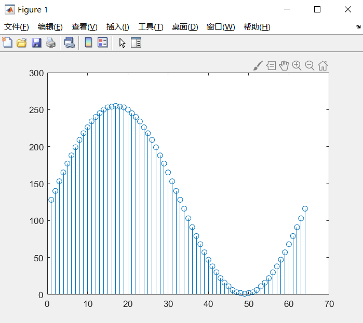
Task: Open the 工具(T) menu
Action: 151,27
